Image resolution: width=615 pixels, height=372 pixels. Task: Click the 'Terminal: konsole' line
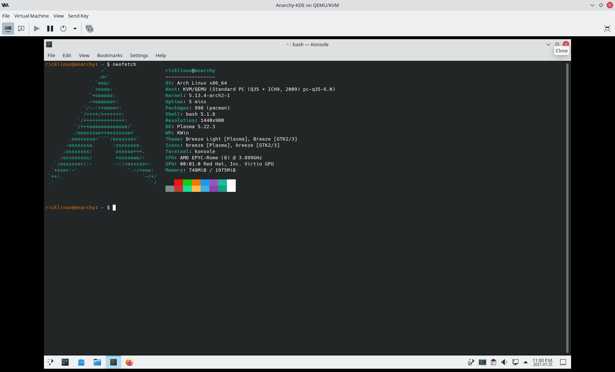190,152
